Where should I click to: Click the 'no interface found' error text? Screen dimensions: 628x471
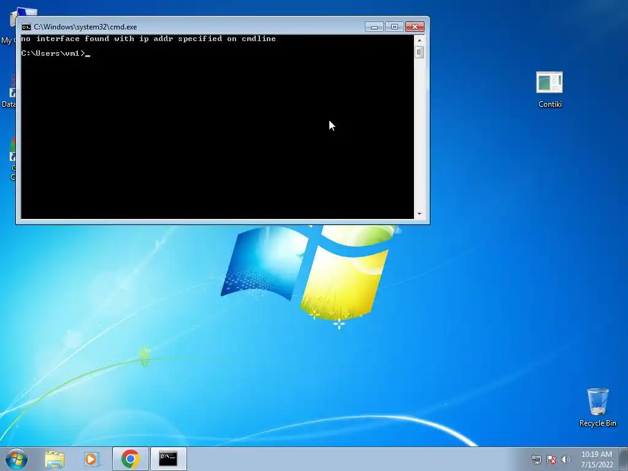[148, 39]
